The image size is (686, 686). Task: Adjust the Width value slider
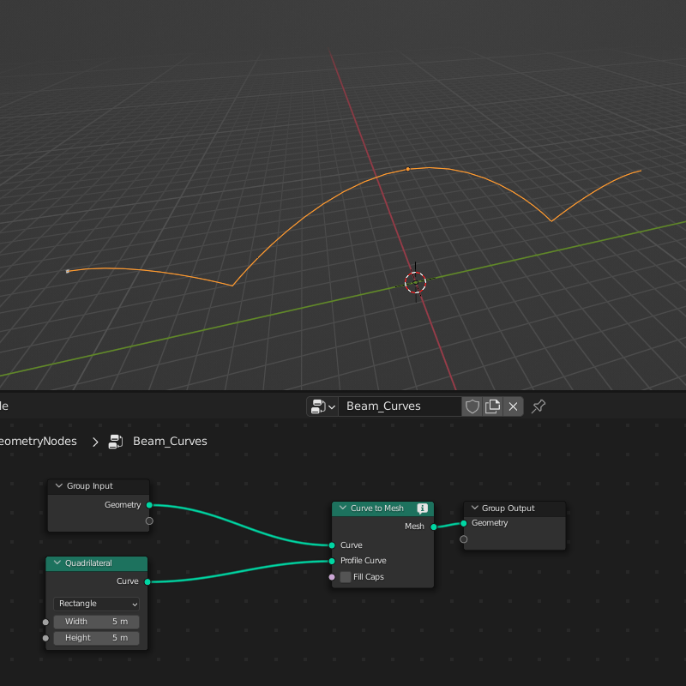tap(96, 621)
